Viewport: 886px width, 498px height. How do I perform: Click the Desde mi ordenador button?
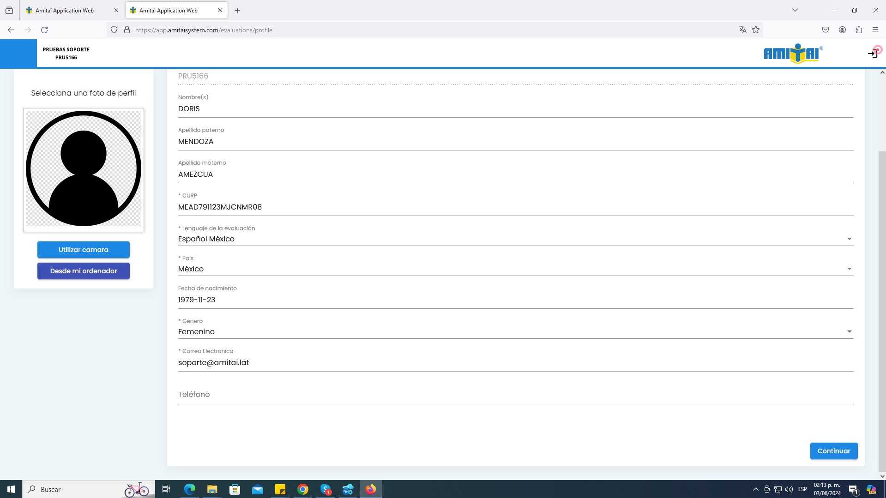point(84,271)
